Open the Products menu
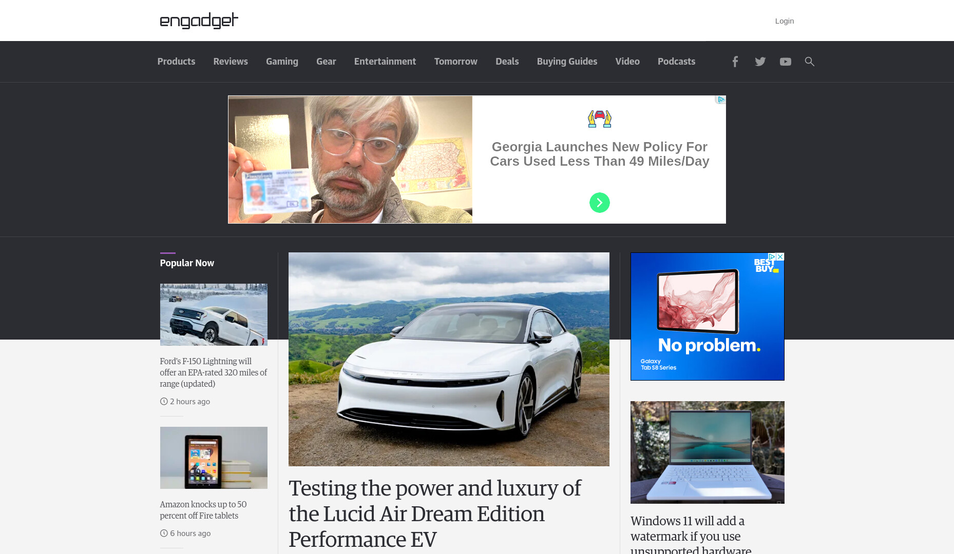The image size is (954, 554). coord(176,62)
